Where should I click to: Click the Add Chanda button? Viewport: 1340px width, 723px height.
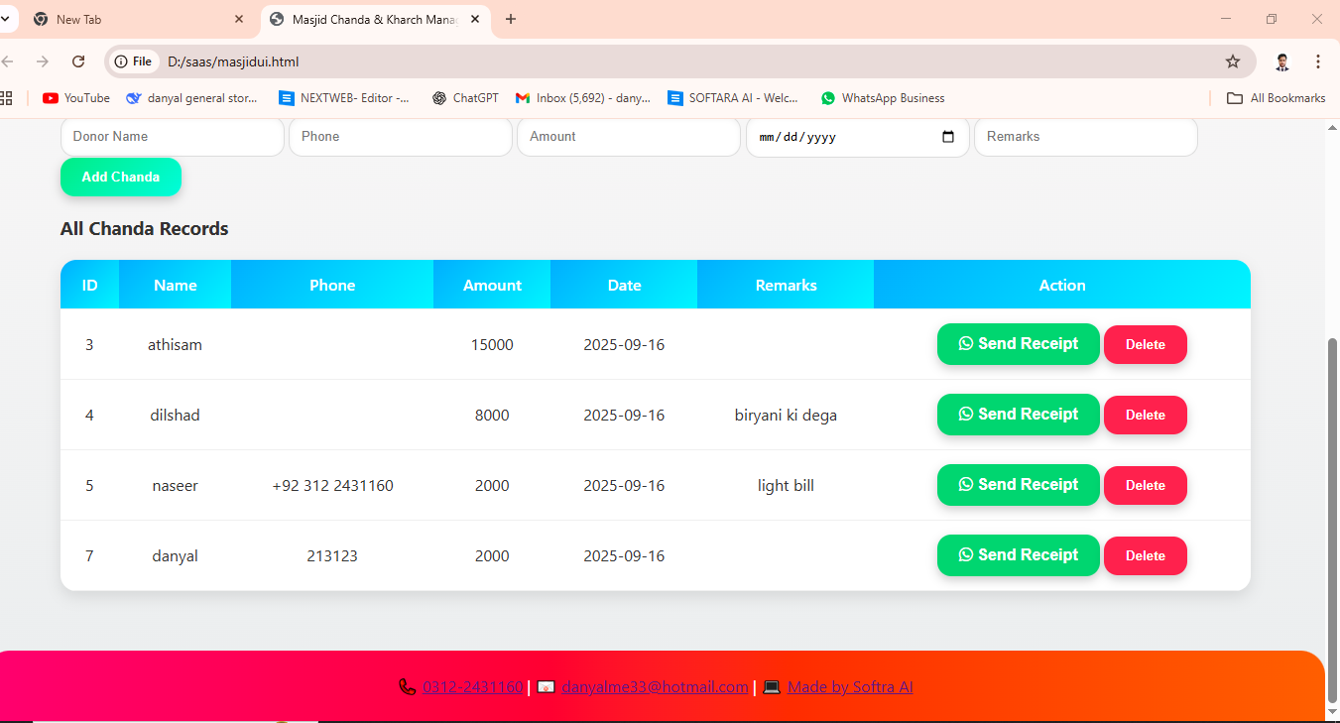(121, 177)
